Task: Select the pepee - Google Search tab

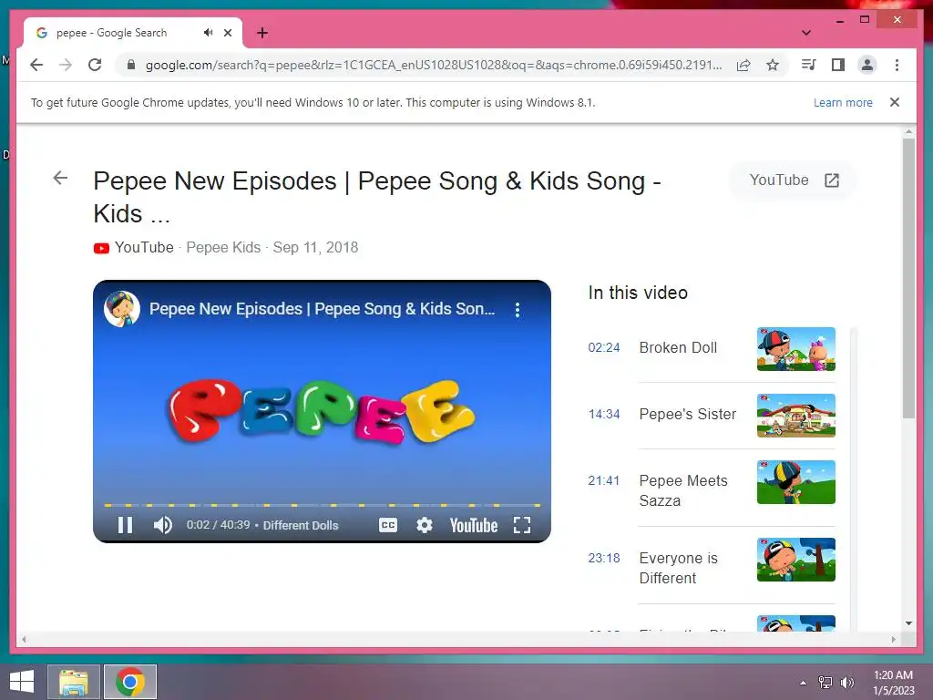Action: [x=133, y=33]
